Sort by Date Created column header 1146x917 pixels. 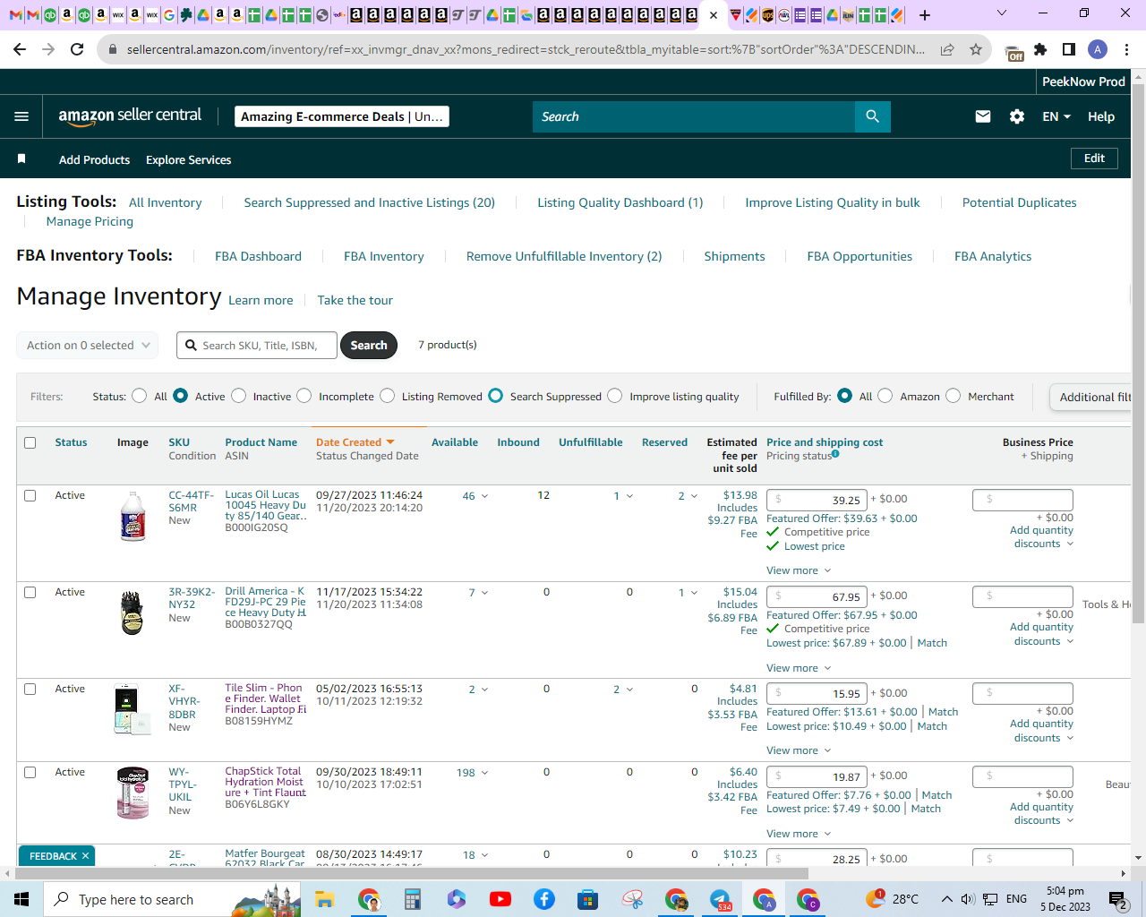[355, 442]
